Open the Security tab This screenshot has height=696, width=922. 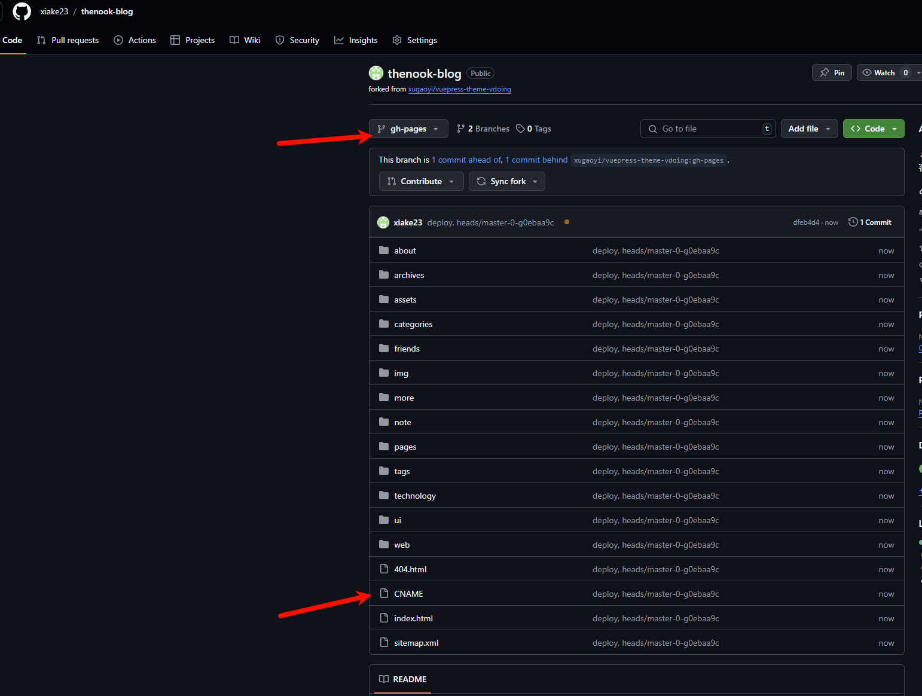pyautogui.click(x=297, y=40)
